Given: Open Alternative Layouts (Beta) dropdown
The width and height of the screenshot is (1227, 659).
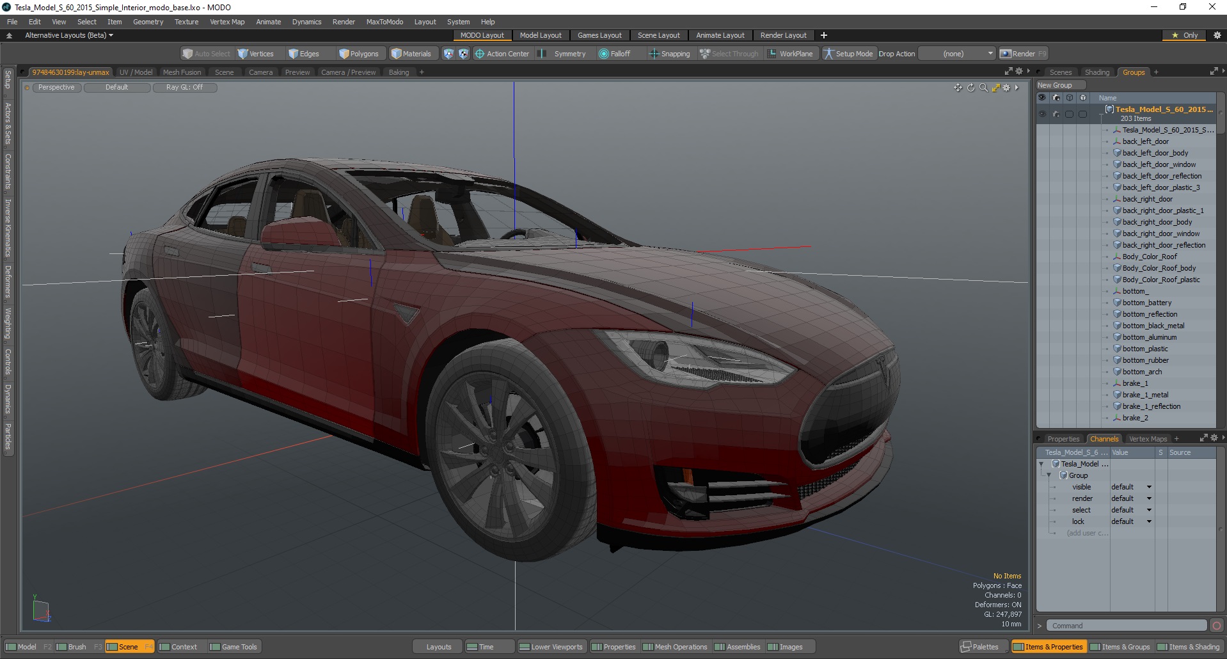Looking at the screenshot, I should coord(69,35).
